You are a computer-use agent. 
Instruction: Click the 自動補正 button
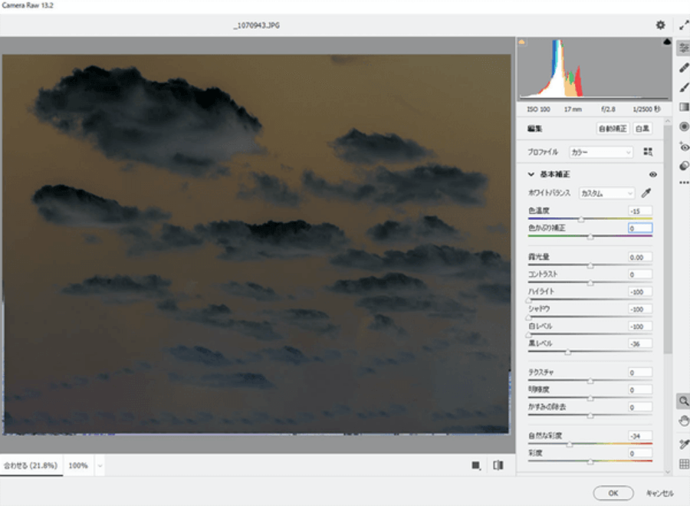(x=613, y=129)
